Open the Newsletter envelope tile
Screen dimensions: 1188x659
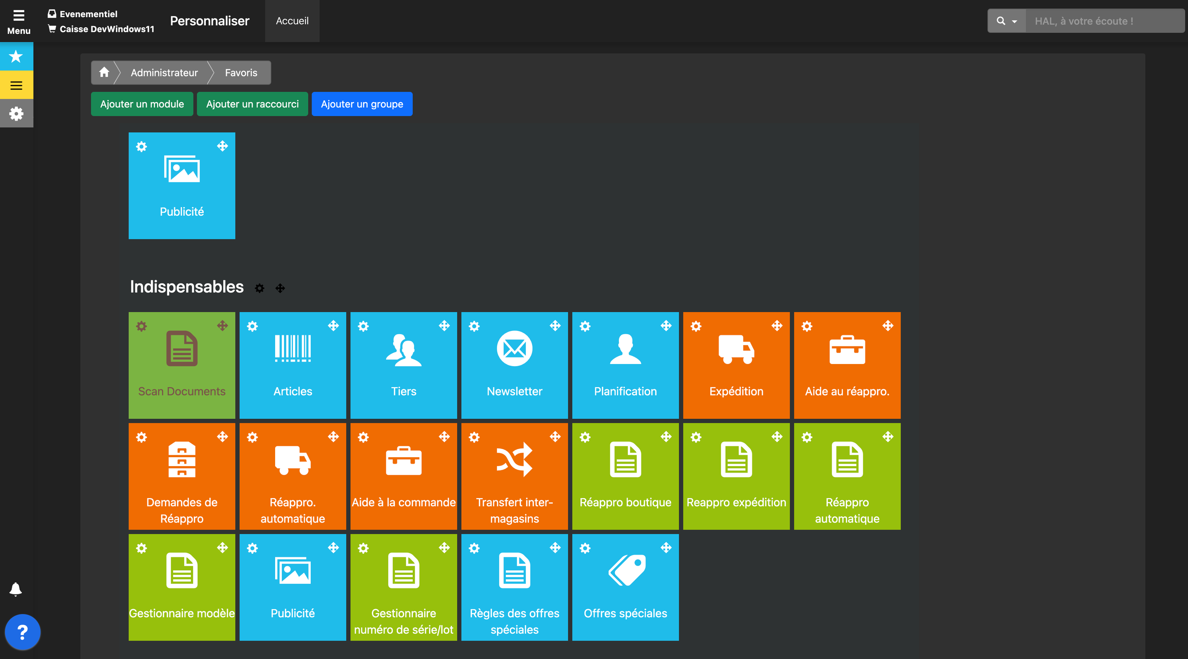coord(515,365)
